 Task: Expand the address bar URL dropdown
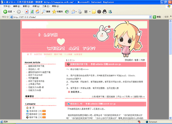(150, 17)
